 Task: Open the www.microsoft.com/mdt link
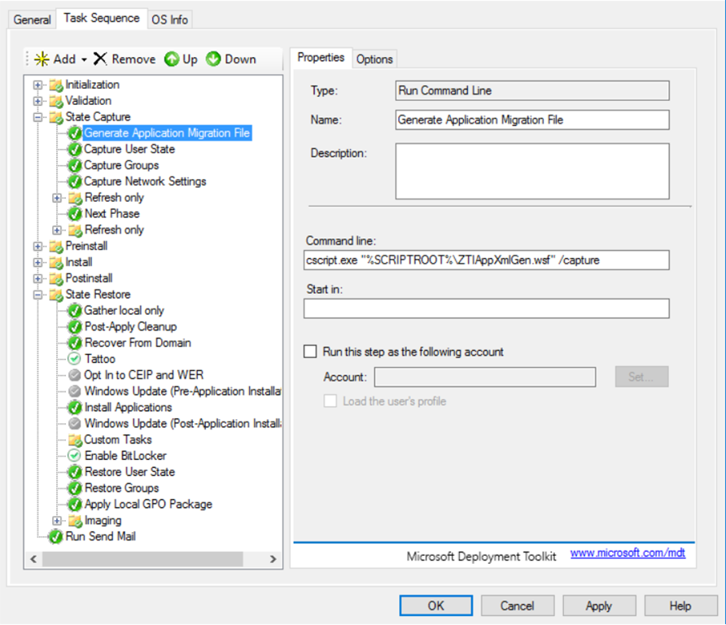point(614,553)
